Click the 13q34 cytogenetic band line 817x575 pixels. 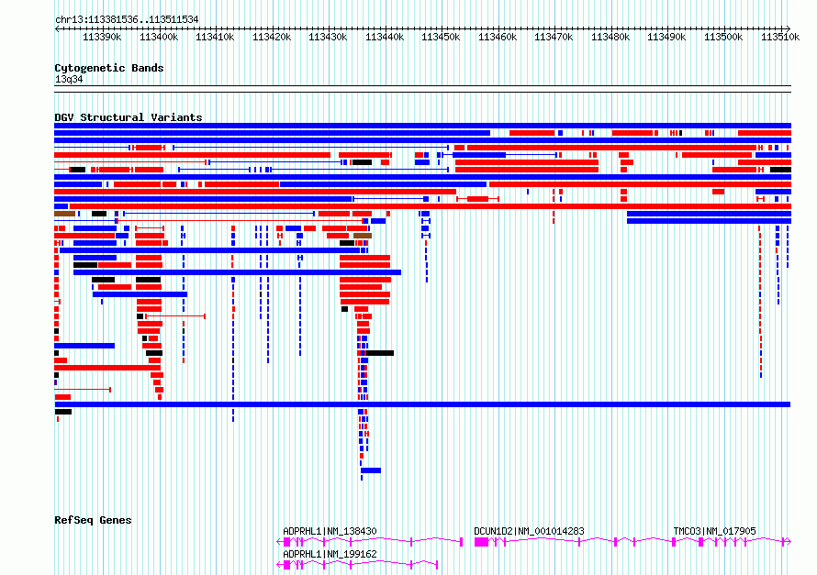point(422,89)
